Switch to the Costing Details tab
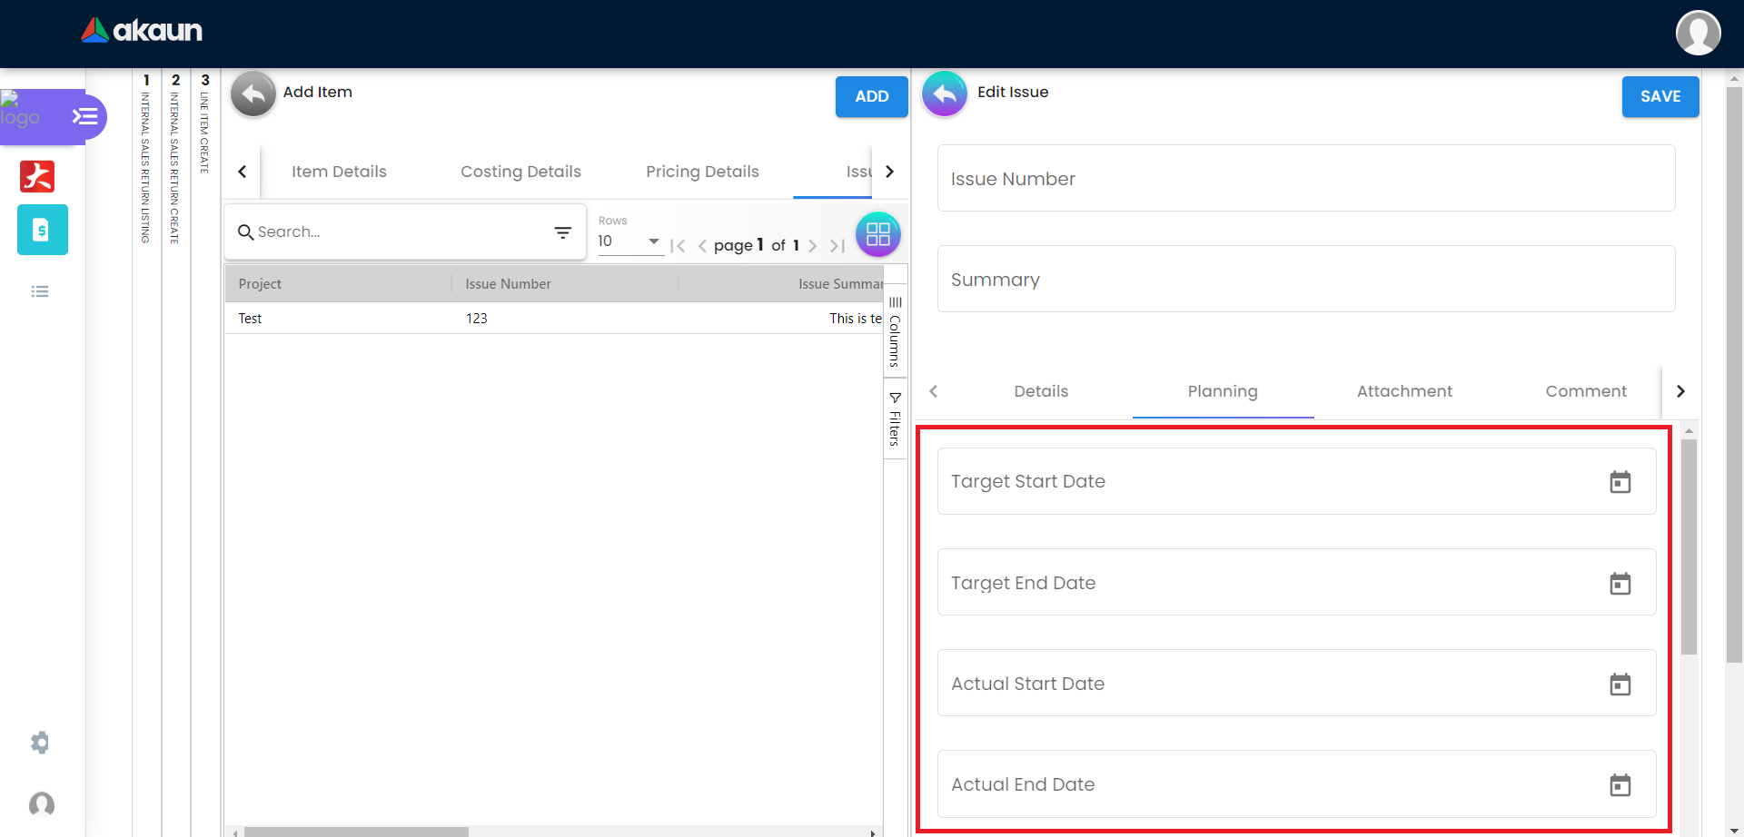This screenshot has width=1744, height=837. (x=520, y=172)
